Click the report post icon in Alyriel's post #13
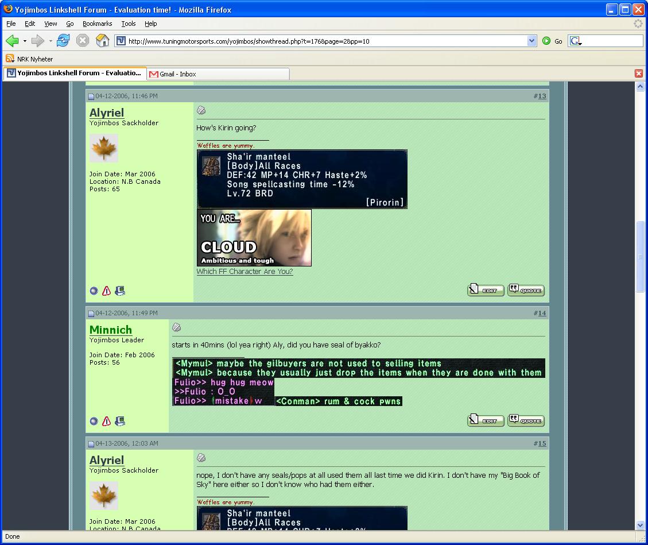 coord(106,291)
